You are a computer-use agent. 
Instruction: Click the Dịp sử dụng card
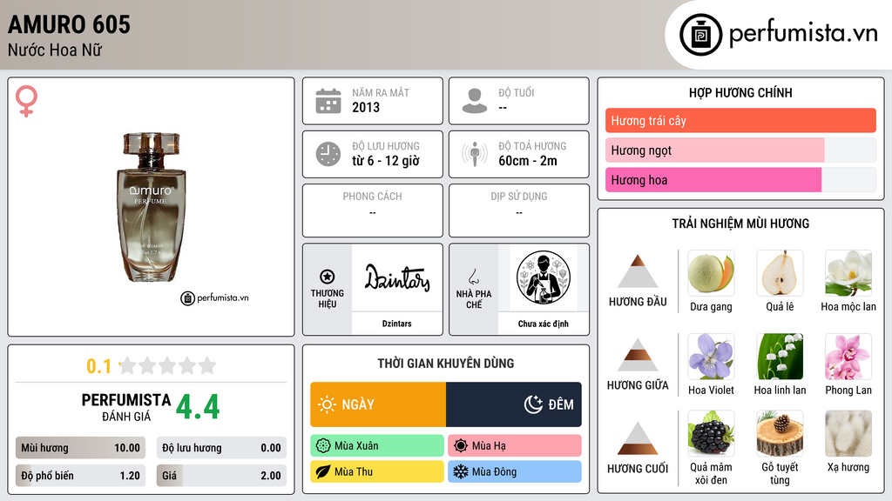pyautogui.click(x=519, y=210)
